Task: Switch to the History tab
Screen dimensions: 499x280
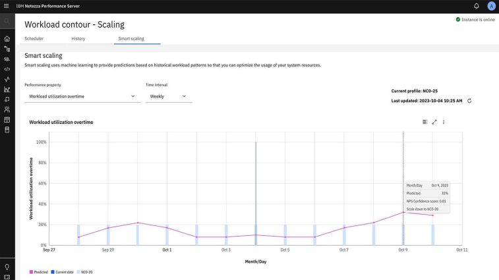Action: tap(78, 39)
